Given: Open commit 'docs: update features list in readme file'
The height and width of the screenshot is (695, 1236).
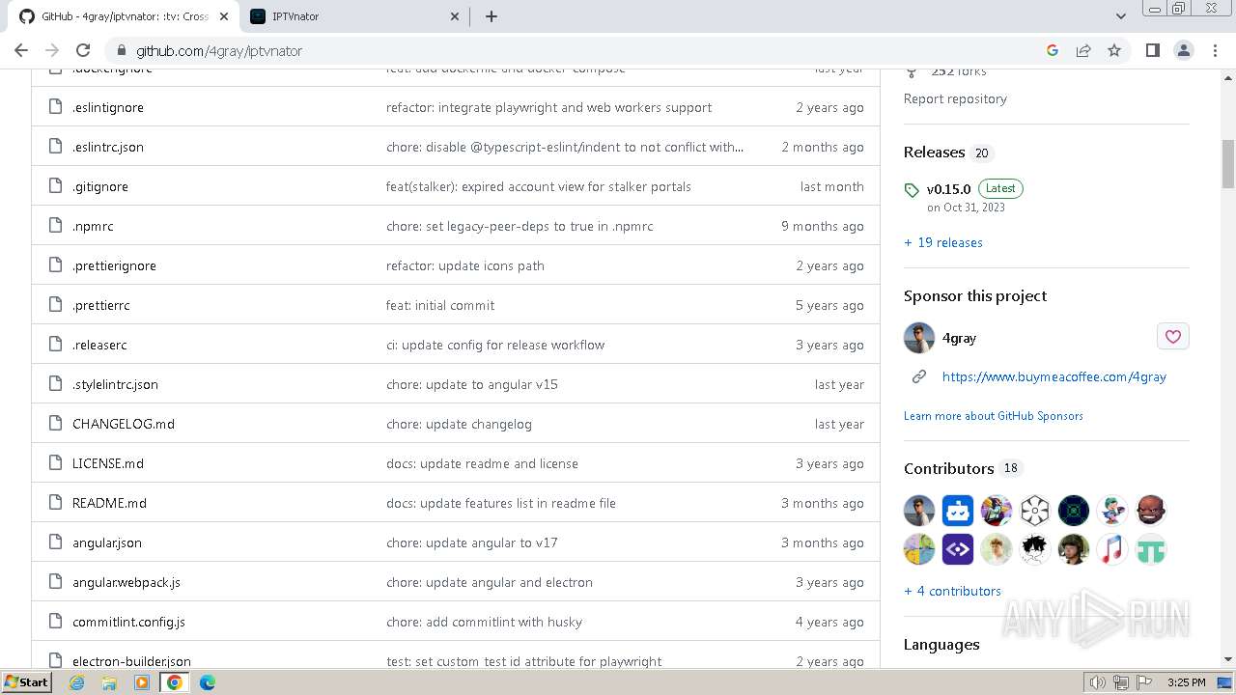Looking at the screenshot, I should coord(501,503).
